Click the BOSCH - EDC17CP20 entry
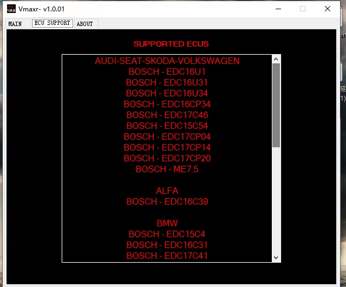The width and height of the screenshot is (346, 287). pos(167,158)
